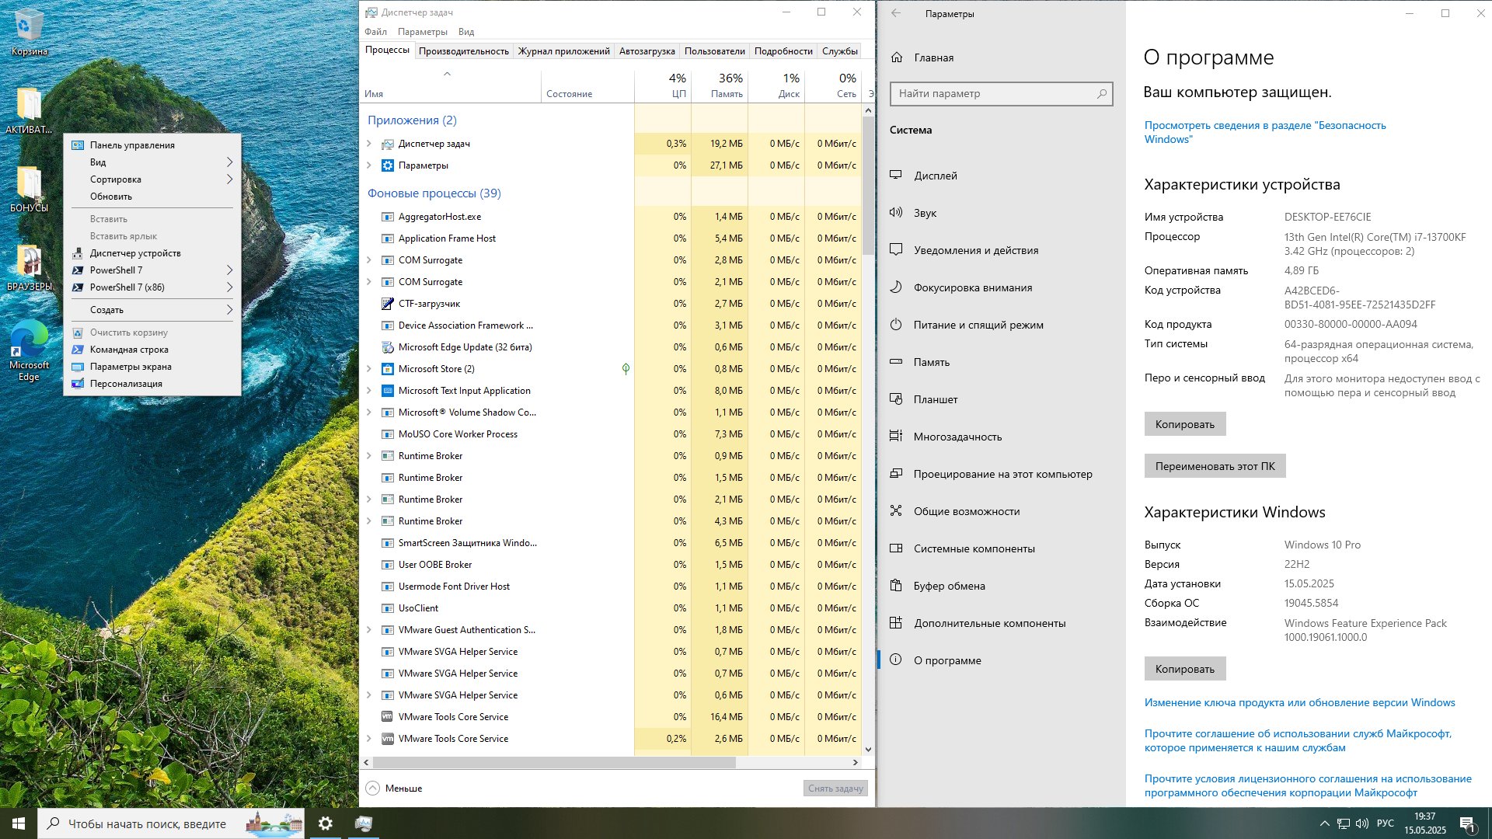
Task: Click Обновить in desktop context menu
Action: [152, 197]
